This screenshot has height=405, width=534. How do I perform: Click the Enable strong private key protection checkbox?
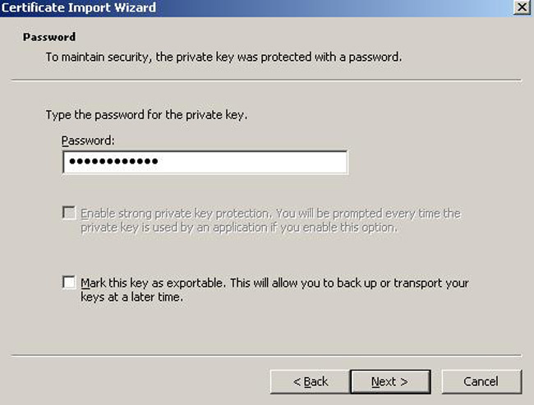(x=69, y=214)
